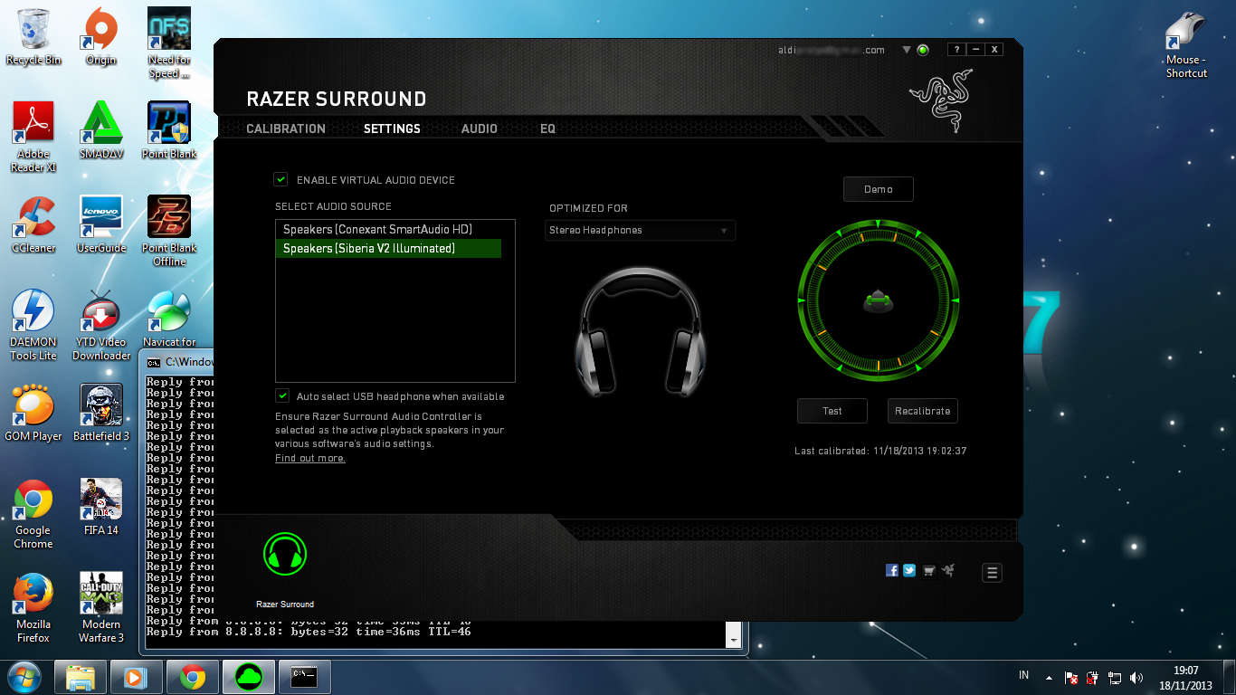Open the volume speaker tray icon
The height and width of the screenshot is (695, 1236).
pyautogui.click(x=1136, y=677)
